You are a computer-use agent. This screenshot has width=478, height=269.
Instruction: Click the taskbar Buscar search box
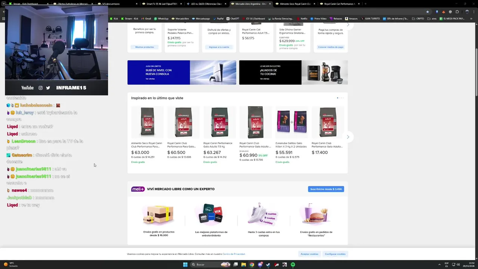pos(211,265)
